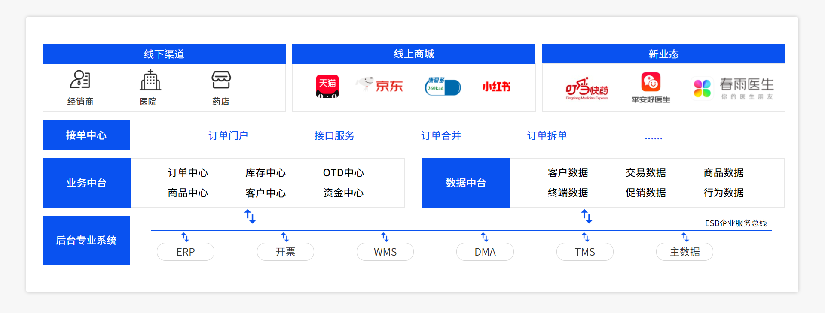The height and width of the screenshot is (313, 825).
Task: Select the 线上商城 header tab
Action: (x=414, y=54)
